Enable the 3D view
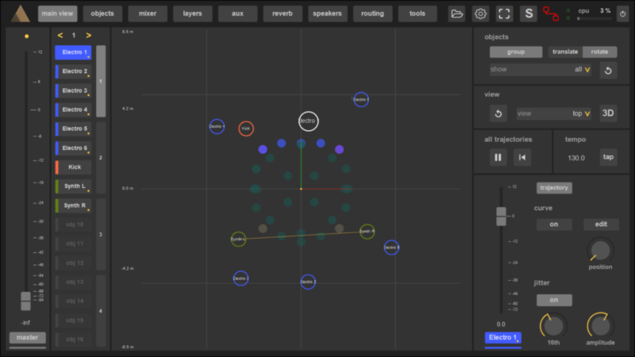The height and width of the screenshot is (357, 635). (608, 113)
